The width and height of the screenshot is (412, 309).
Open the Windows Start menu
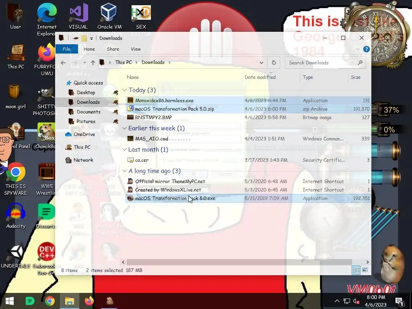pos(10,301)
